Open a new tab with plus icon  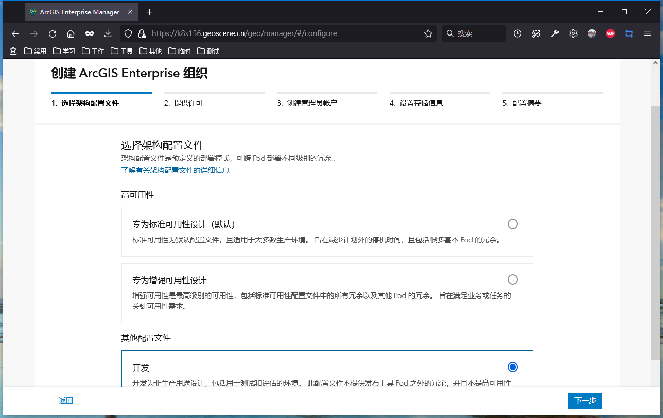[x=149, y=12]
